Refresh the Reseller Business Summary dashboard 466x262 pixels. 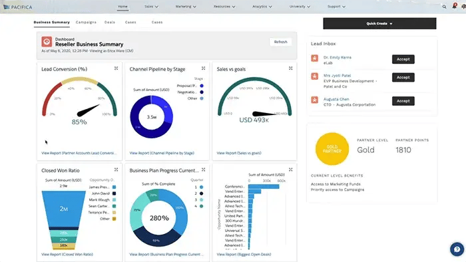(280, 42)
